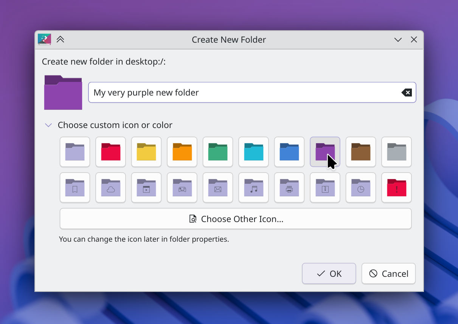Image resolution: width=458 pixels, height=324 pixels.
Task: Choose the printer folder icon
Action: coord(289,188)
